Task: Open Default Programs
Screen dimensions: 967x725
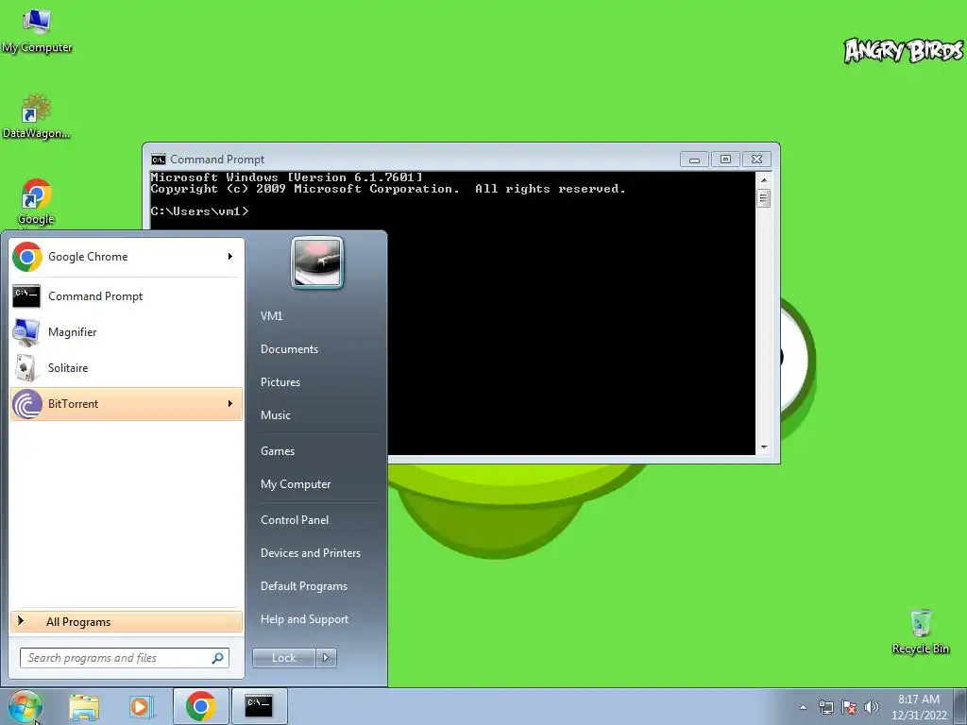Action: tap(303, 586)
